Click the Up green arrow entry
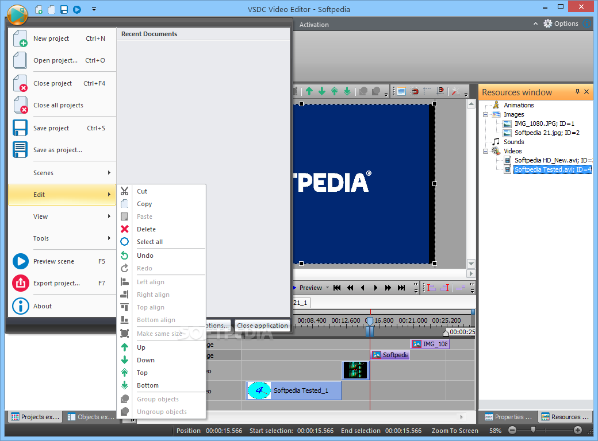Screen dimensions: 598x441 point(162,347)
